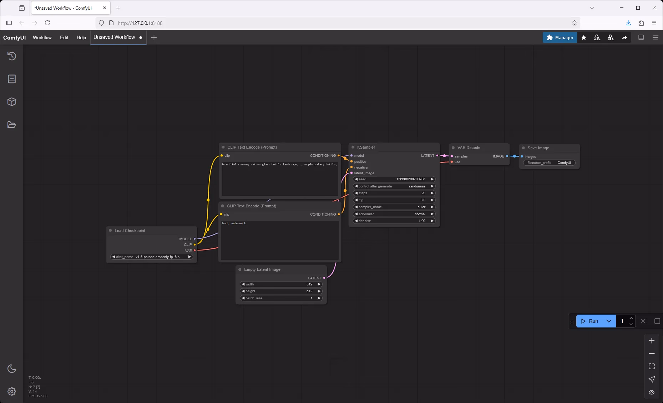
Task: Click the Run button
Action: (x=592, y=321)
